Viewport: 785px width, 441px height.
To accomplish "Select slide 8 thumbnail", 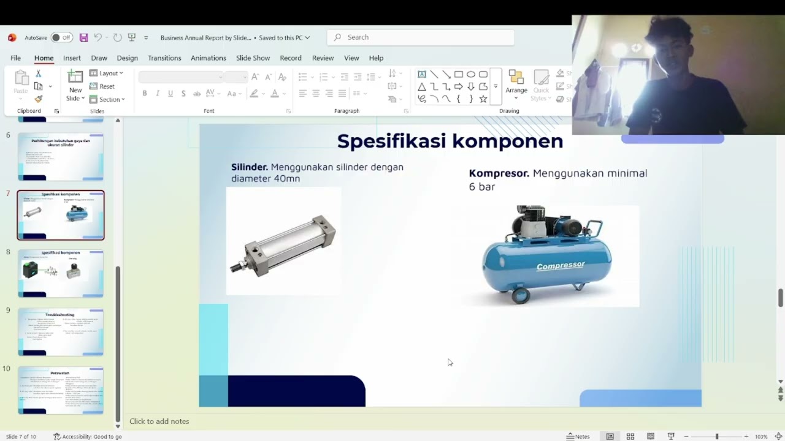I will 61,273.
